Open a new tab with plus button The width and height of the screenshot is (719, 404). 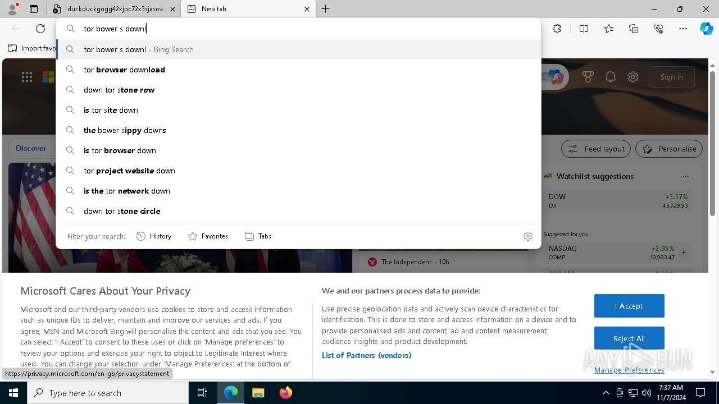point(326,9)
